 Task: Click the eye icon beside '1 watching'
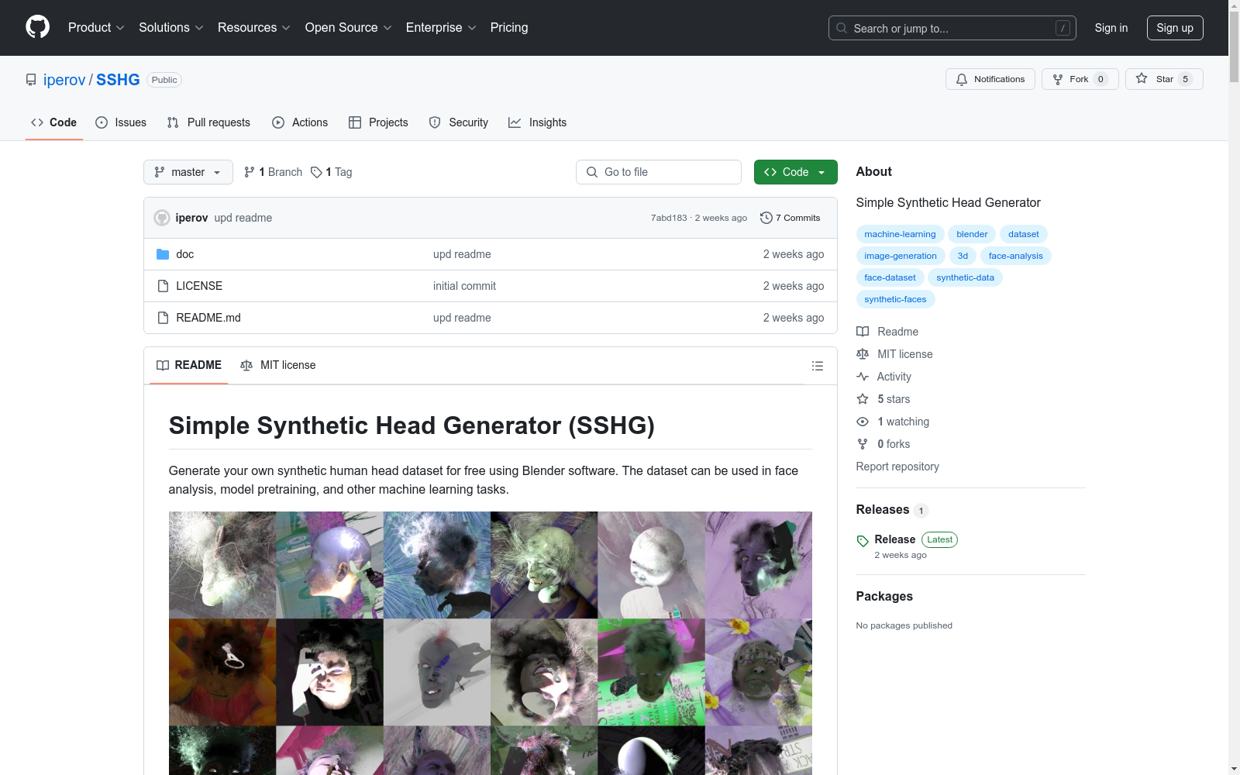pyautogui.click(x=863, y=422)
